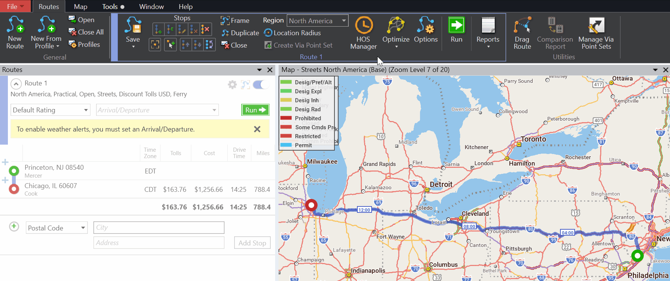
Task: Click the 08:00 time marker on map
Action: click(469, 226)
